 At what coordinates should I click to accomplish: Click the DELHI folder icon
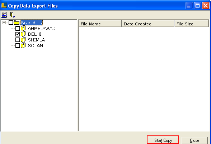[23, 34]
